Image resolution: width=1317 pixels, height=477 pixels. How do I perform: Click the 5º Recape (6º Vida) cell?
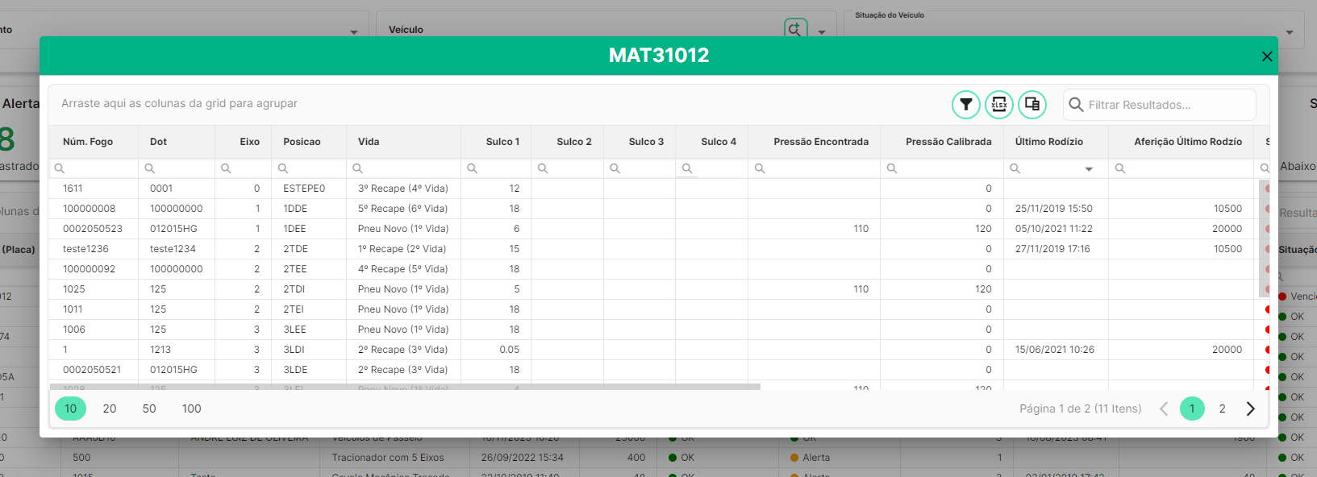(x=403, y=209)
